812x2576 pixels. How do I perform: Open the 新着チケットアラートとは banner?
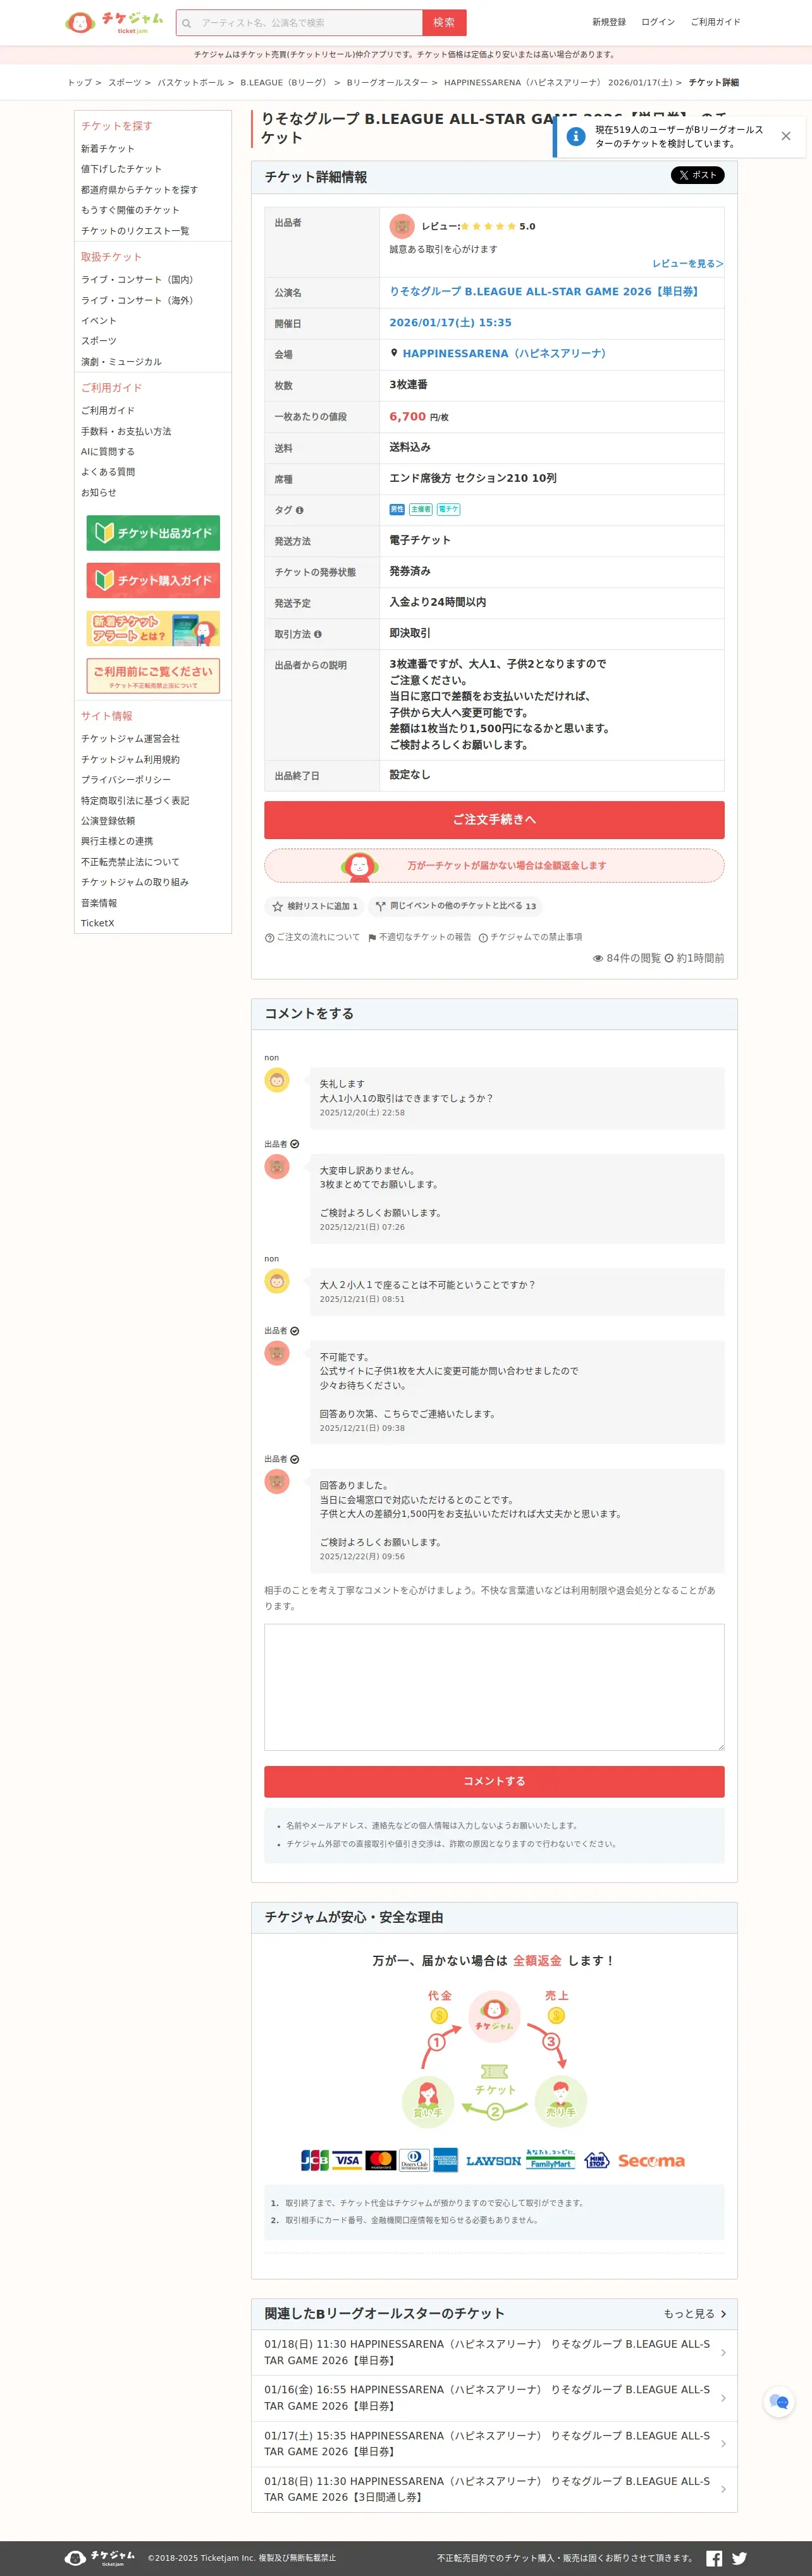pyautogui.click(x=153, y=628)
